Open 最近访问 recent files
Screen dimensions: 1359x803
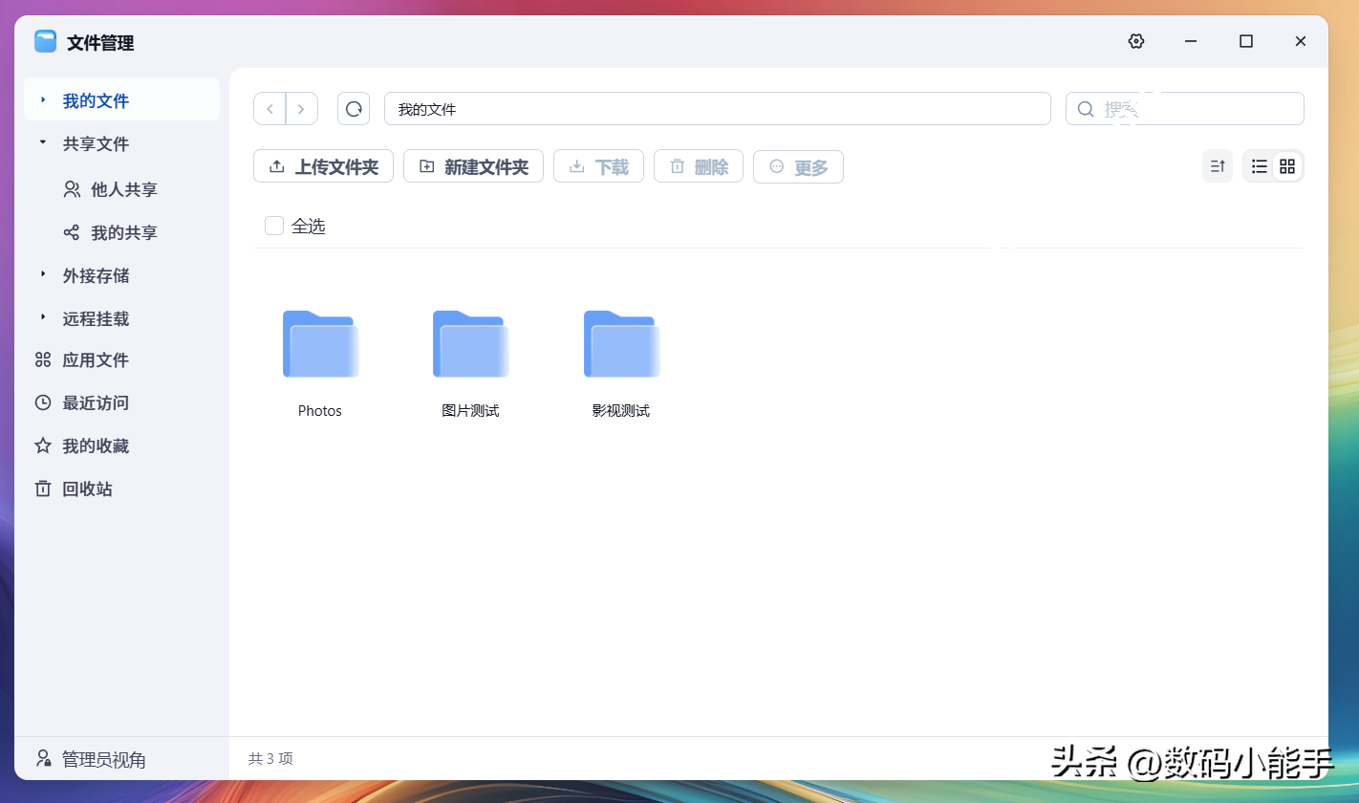pyautogui.click(x=95, y=402)
